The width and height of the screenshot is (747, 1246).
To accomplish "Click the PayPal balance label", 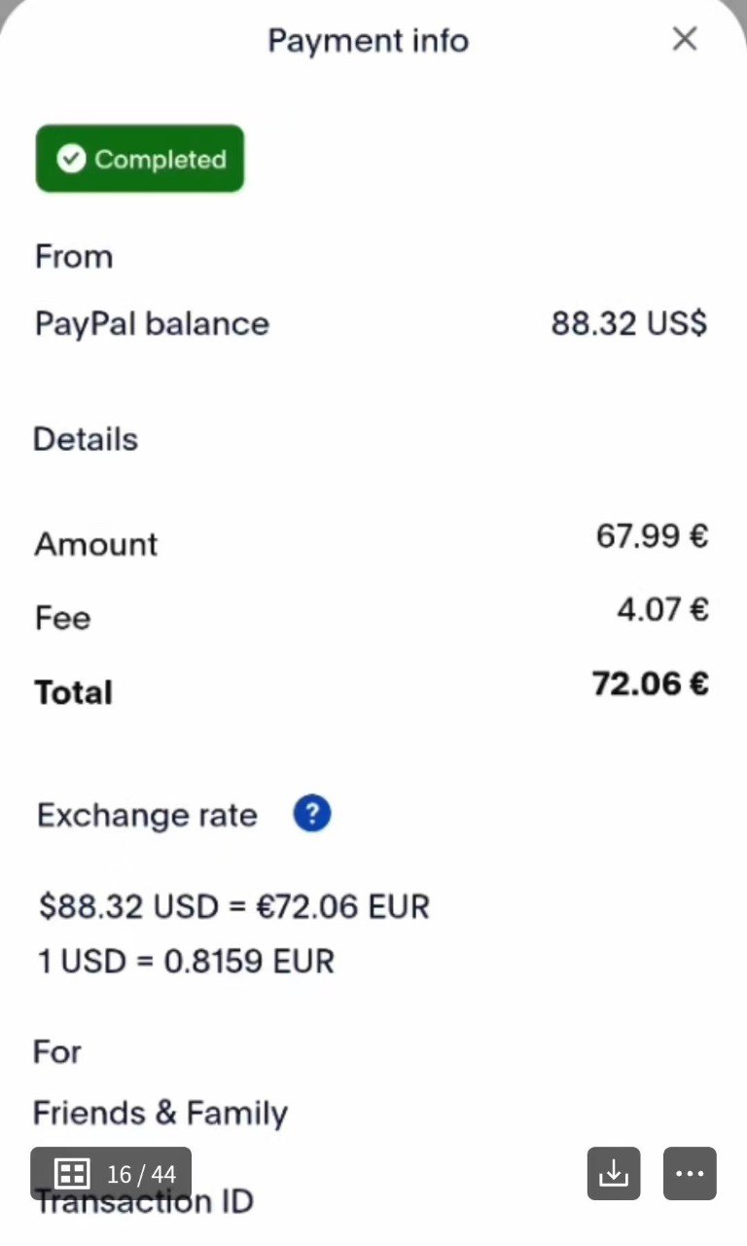I will coord(152,324).
